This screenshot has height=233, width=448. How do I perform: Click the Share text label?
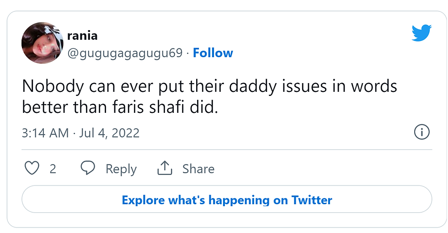click(x=198, y=169)
